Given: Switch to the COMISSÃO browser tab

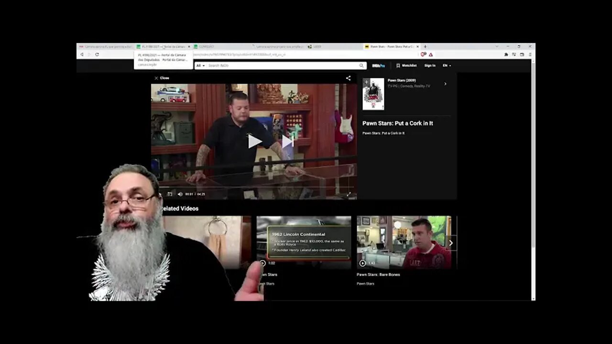Looking at the screenshot, I should coord(220,47).
